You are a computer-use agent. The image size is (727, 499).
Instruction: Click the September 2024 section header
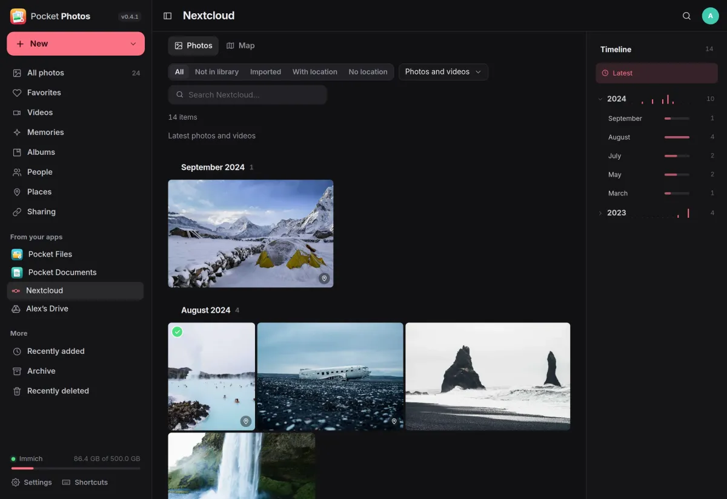point(213,167)
